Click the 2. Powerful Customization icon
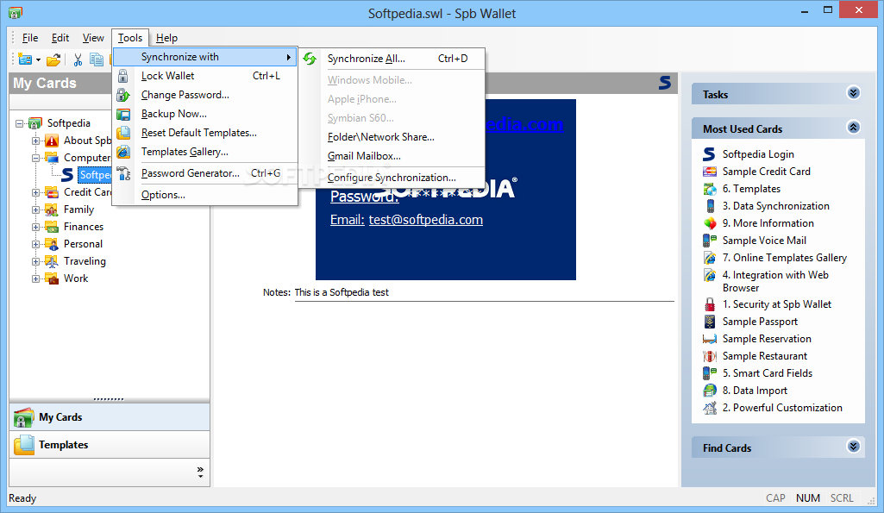Viewport: 884px width, 513px height. [709, 408]
